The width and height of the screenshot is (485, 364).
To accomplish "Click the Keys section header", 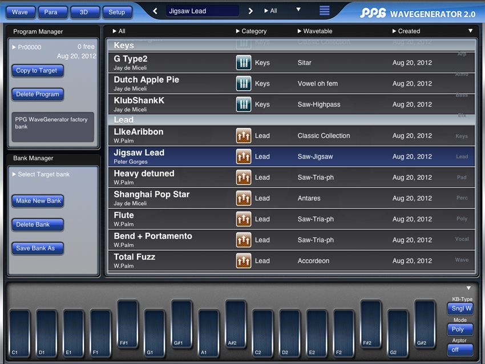I will click(x=291, y=46).
